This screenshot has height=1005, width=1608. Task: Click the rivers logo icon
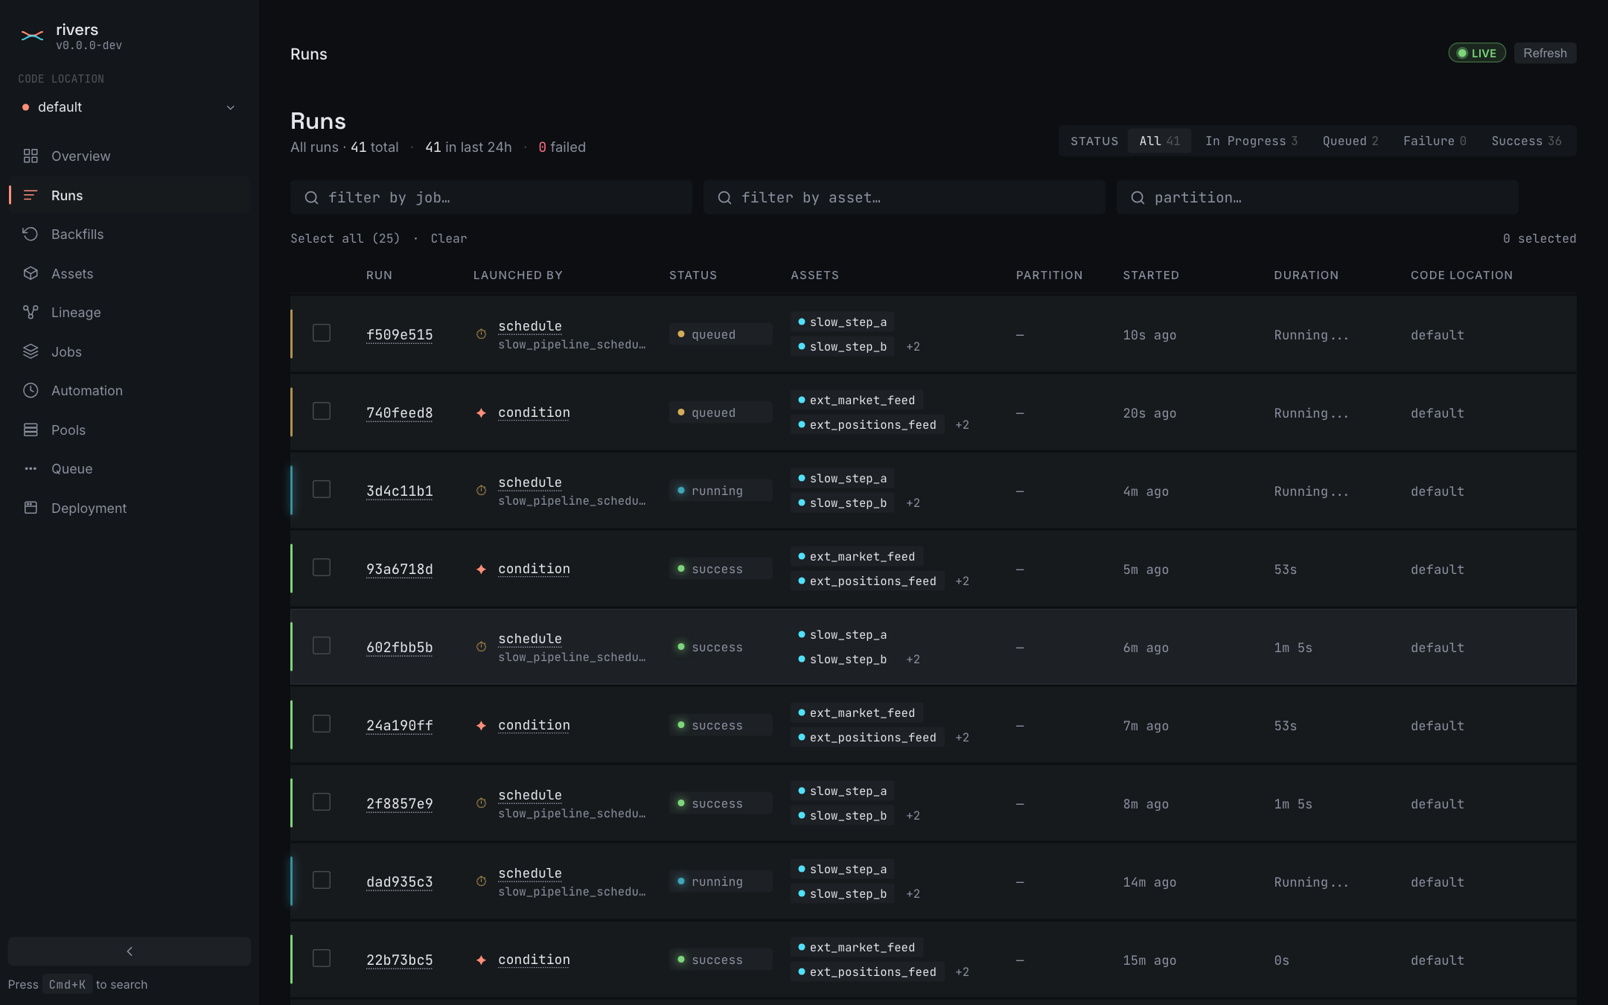pos(32,36)
